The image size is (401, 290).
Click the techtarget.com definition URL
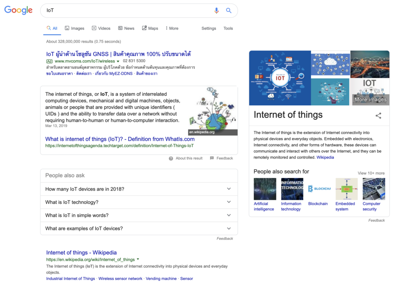pos(119,146)
